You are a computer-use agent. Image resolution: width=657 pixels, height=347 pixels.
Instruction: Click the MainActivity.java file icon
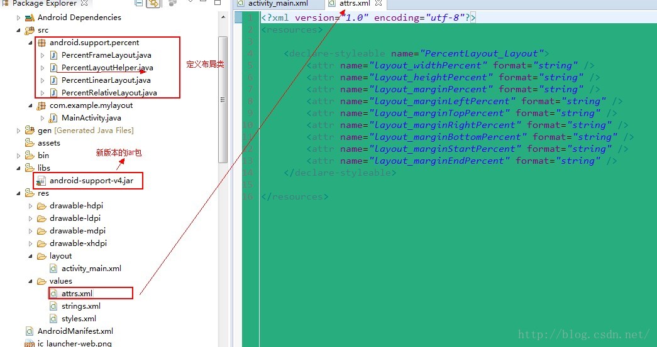tap(53, 118)
